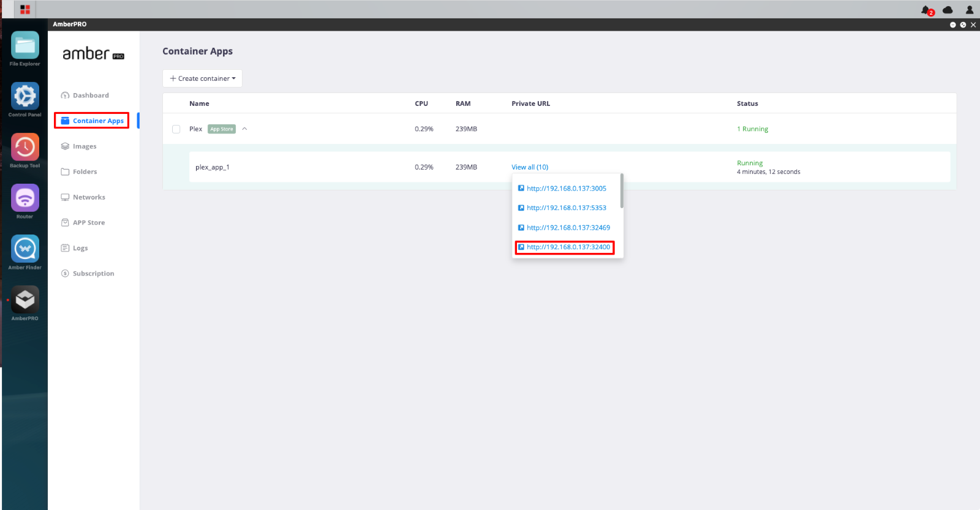The image size is (980, 510).
Task: Click the AmberPRO window settings icon
Action: (x=963, y=24)
